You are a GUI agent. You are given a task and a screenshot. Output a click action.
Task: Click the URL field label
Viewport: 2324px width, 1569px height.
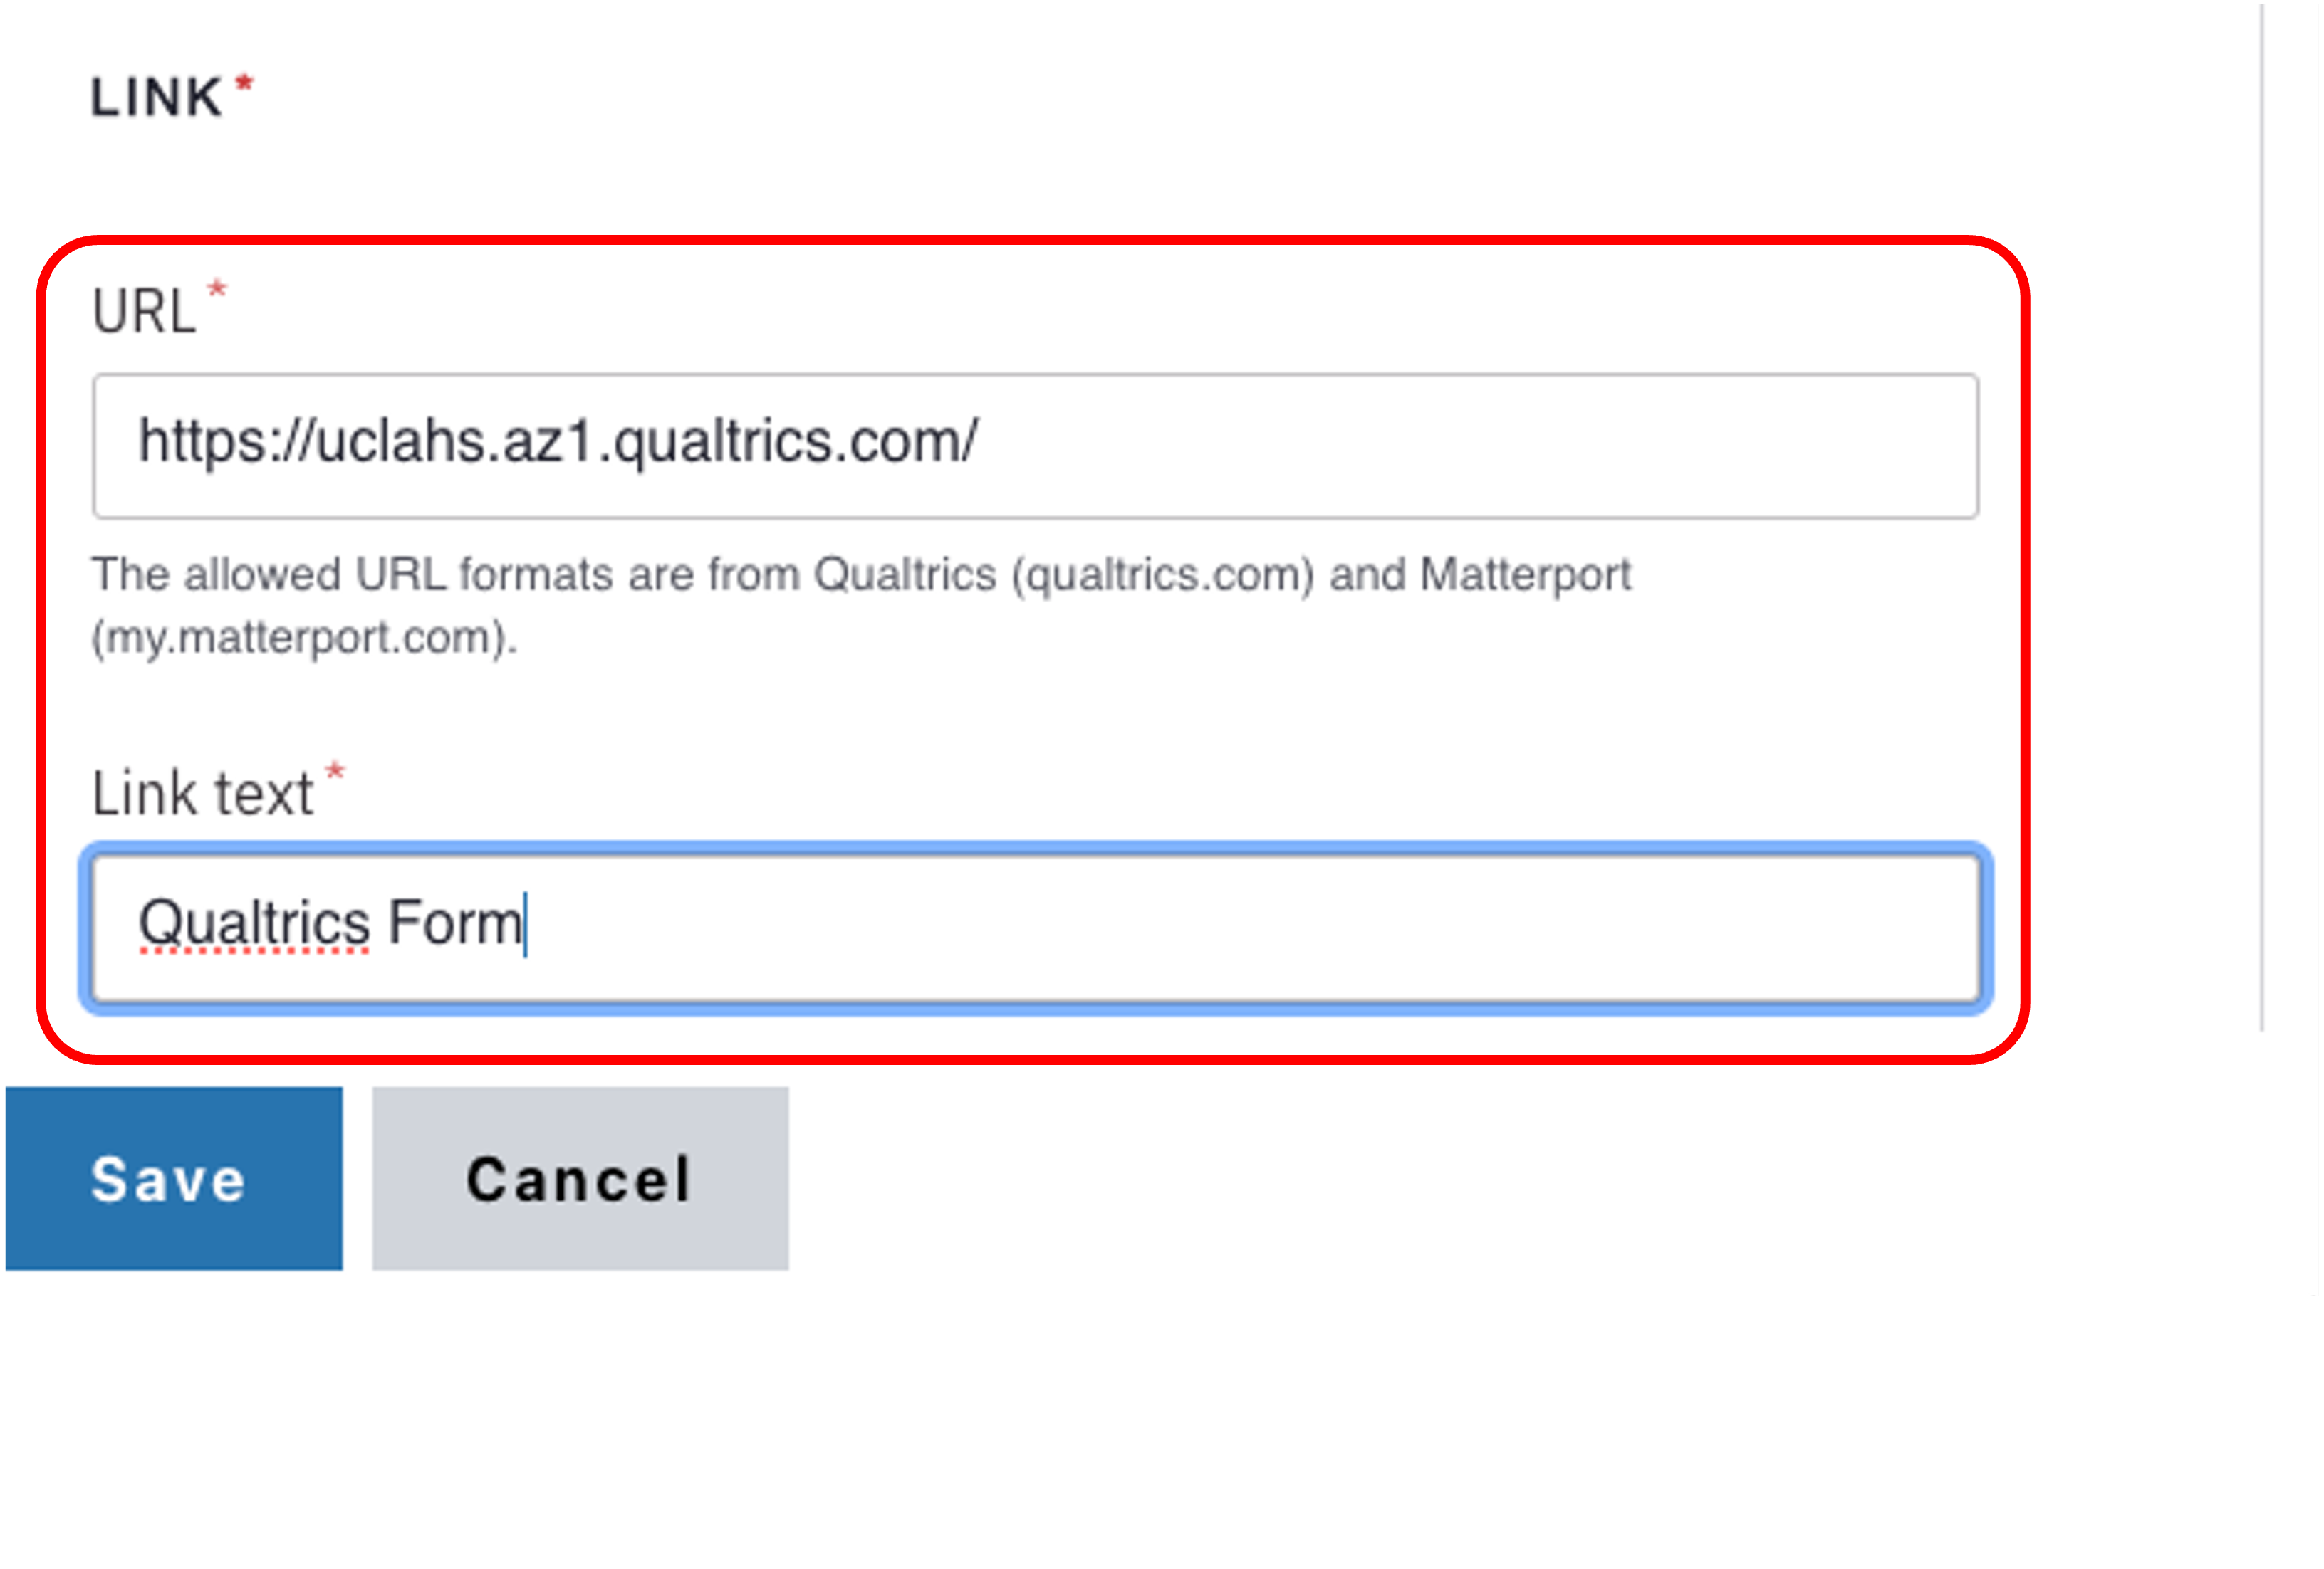pyautogui.click(x=143, y=312)
